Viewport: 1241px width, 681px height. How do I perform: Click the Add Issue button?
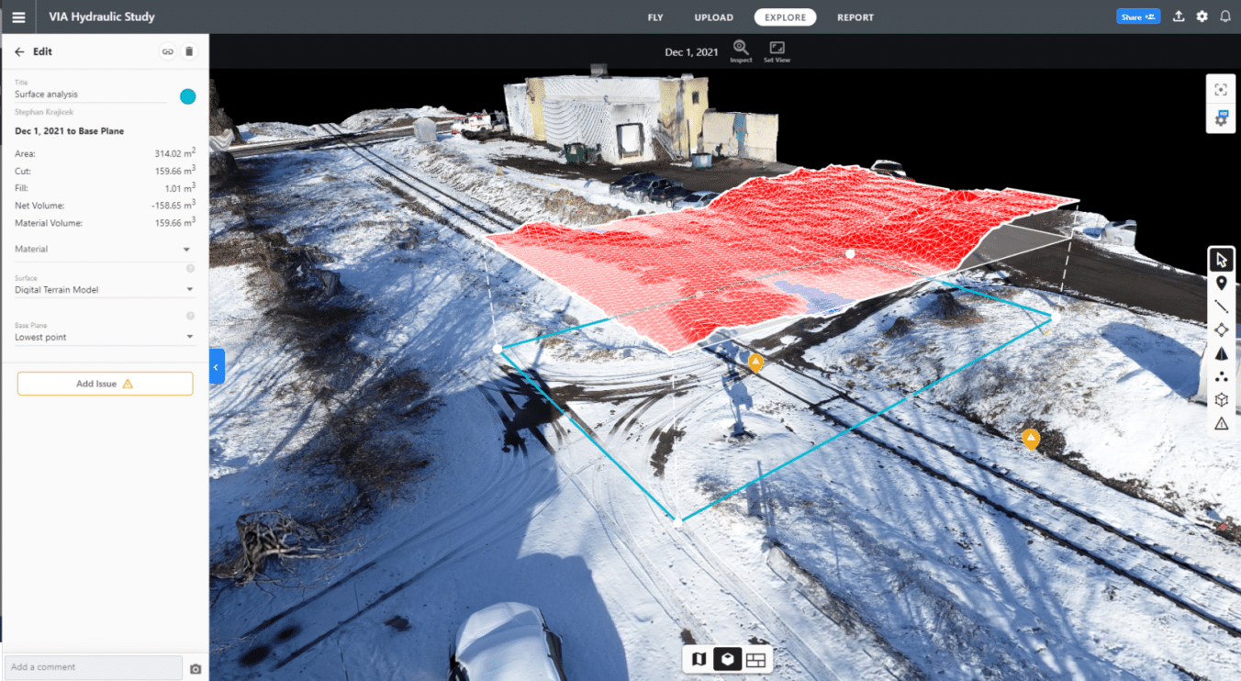[x=105, y=383]
